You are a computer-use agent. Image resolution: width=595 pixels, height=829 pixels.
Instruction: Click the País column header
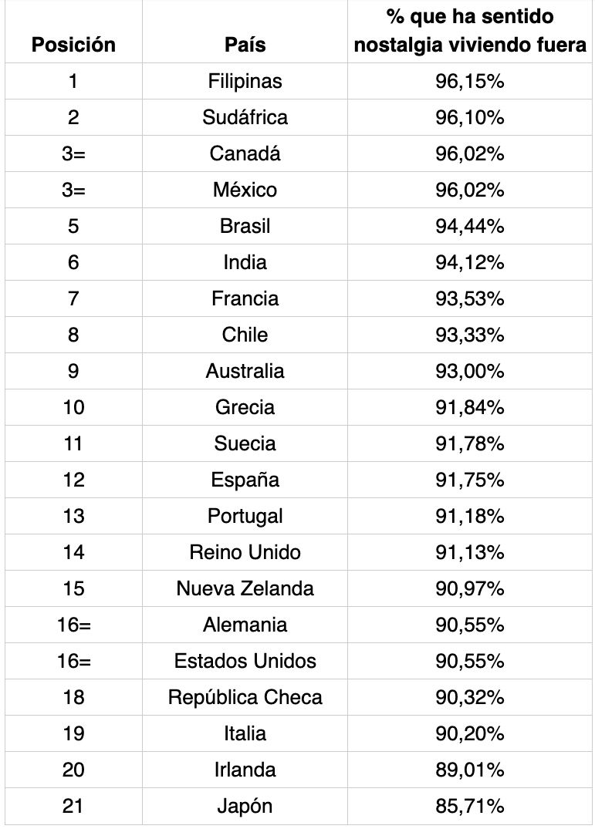click(x=245, y=45)
